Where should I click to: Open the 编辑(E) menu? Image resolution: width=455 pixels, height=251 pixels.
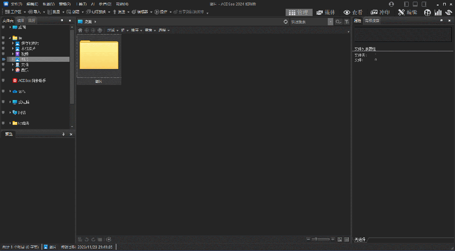pyautogui.click(x=32, y=4)
